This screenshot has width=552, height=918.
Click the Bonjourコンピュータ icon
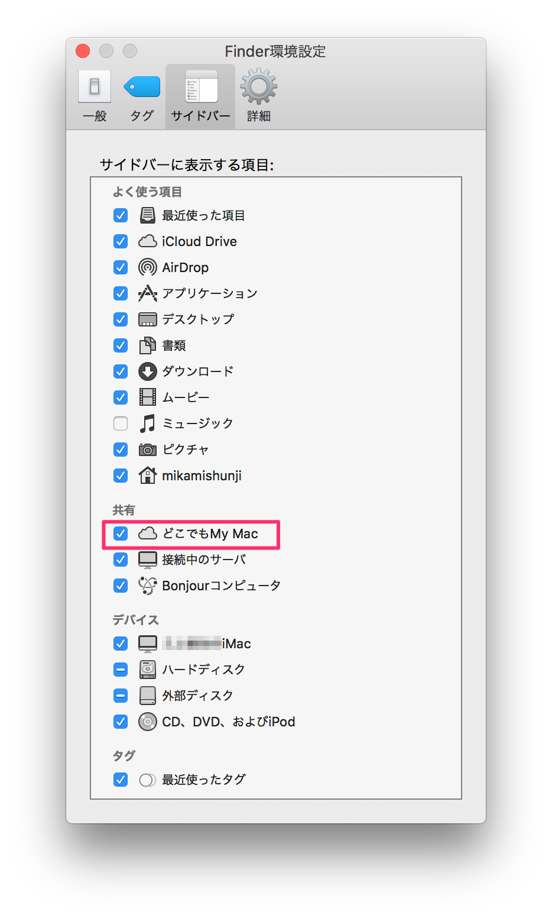147,586
